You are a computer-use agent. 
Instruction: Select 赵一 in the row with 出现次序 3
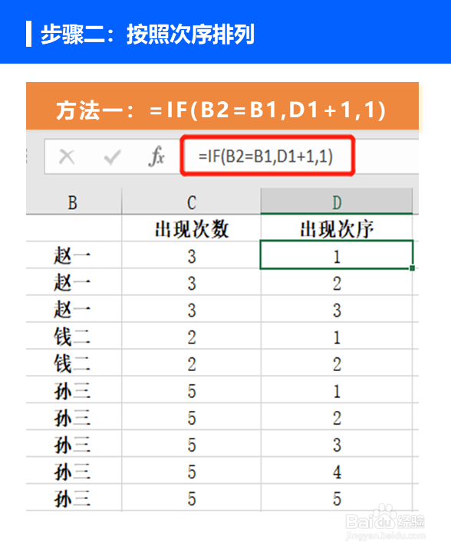pos(74,309)
